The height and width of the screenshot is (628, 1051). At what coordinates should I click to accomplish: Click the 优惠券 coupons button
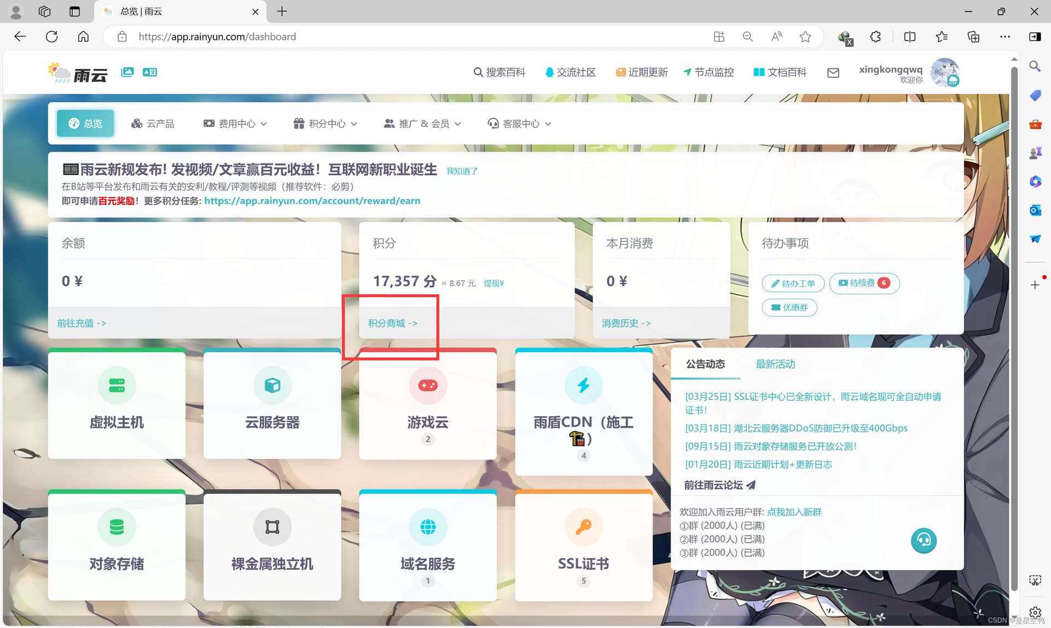[789, 307]
